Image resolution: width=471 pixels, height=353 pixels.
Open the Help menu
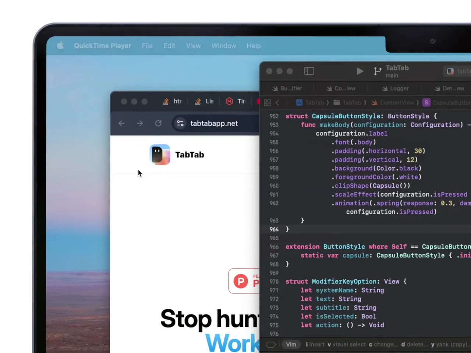[x=254, y=46]
